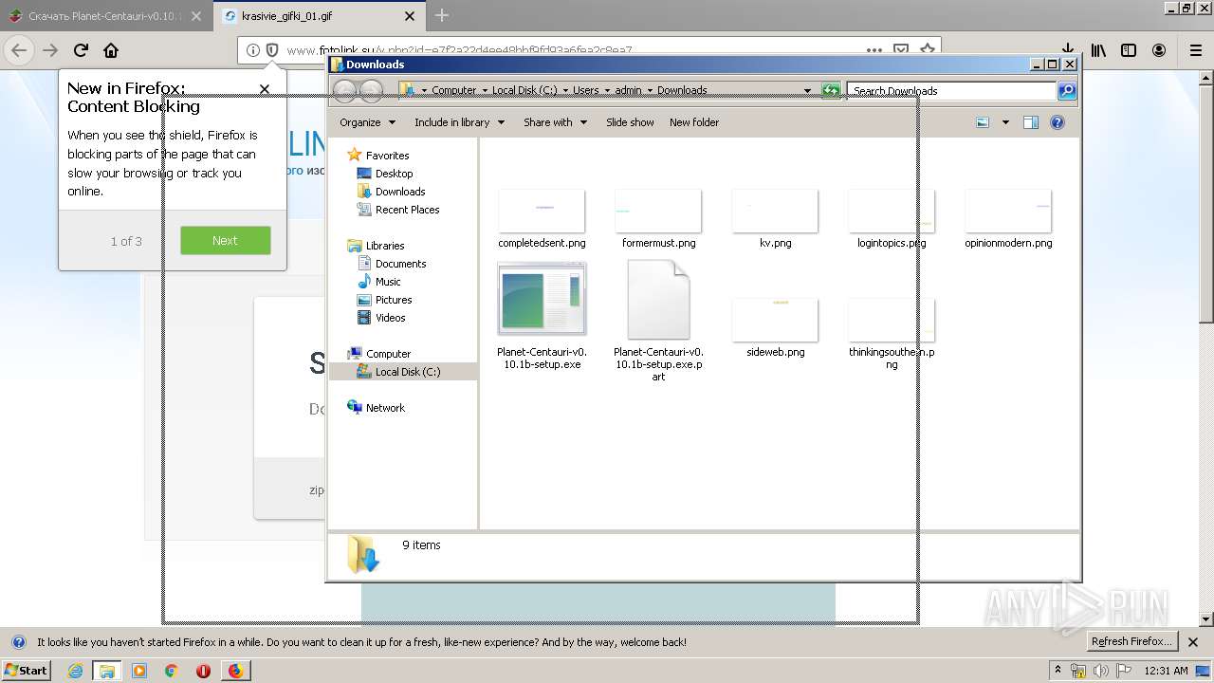Viewport: 1214px width, 683px height.
Task: Click the Refresh Firefox button
Action: [1131, 641]
